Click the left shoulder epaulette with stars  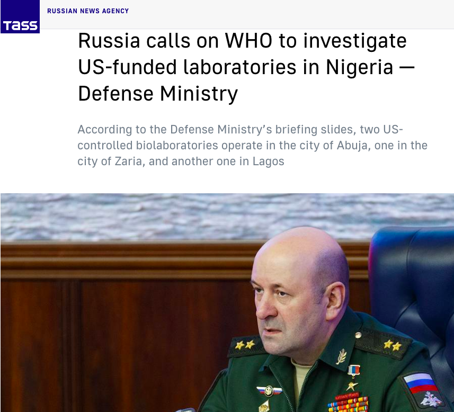pyautogui.click(x=246, y=346)
